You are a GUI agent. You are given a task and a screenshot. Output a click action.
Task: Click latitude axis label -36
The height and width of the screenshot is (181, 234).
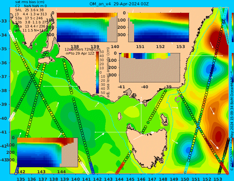coord(3,63)
